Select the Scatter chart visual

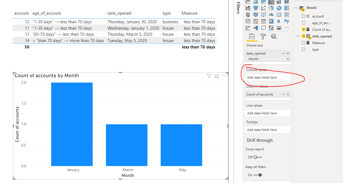[x=263, y=8]
